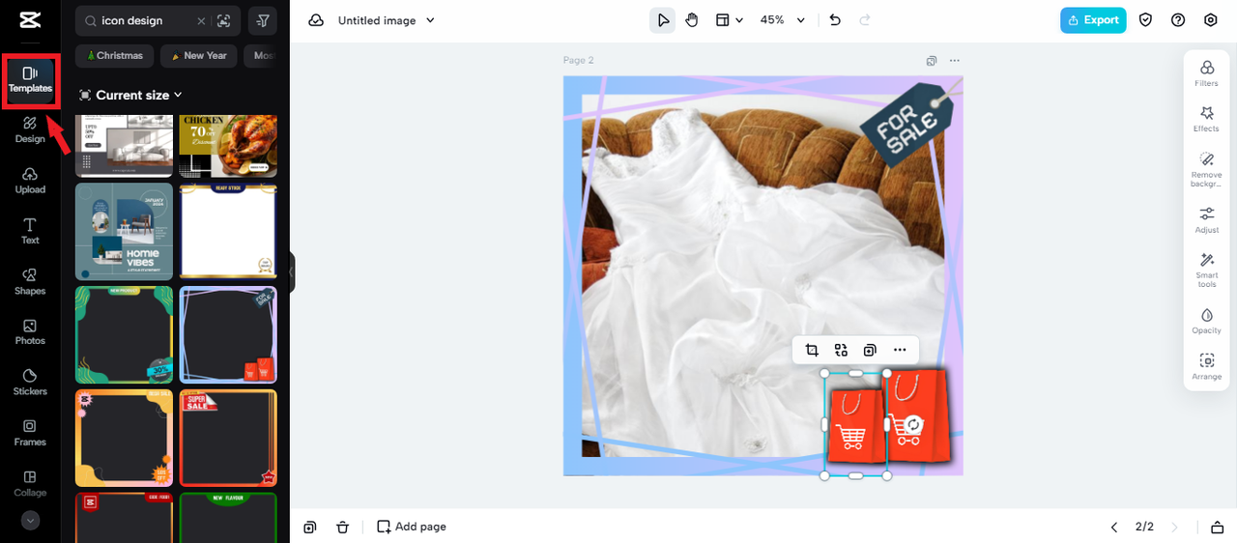Open the Adjust tool
This screenshot has height=543, width=1237.
tap(1207, 220)
